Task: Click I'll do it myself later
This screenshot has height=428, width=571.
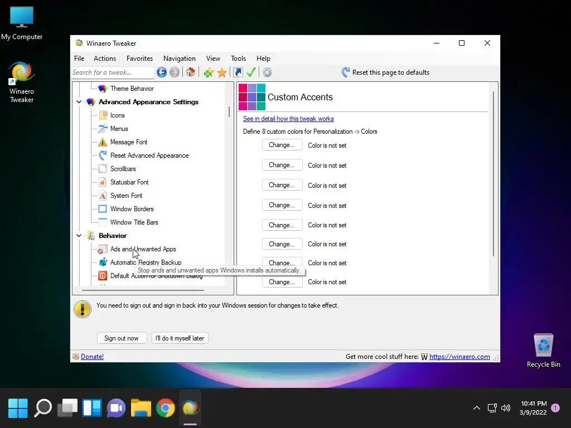Action: [x=180, y=338]
